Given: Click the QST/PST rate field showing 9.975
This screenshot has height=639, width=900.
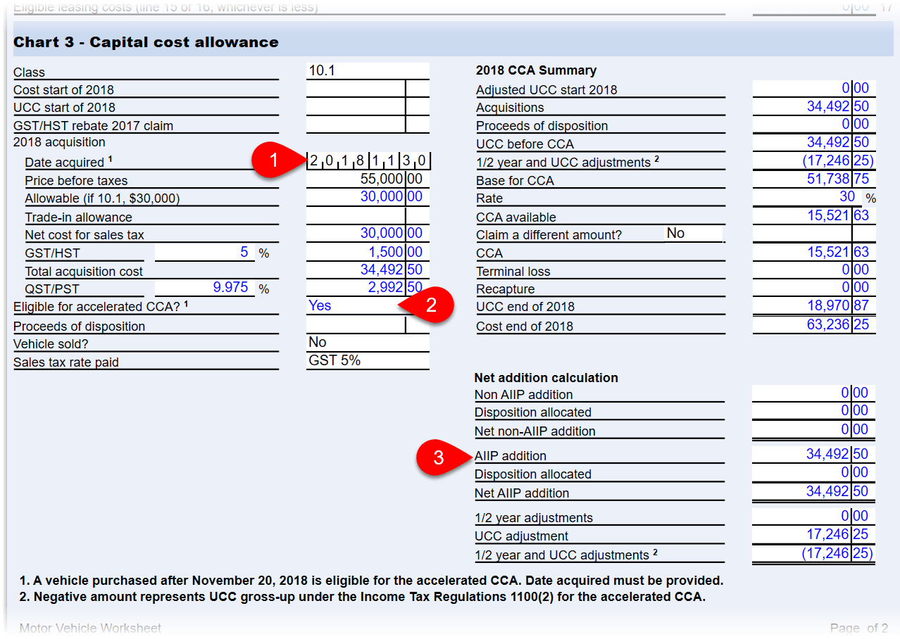Looking at the screenshot, I should (x=205, y=288).
